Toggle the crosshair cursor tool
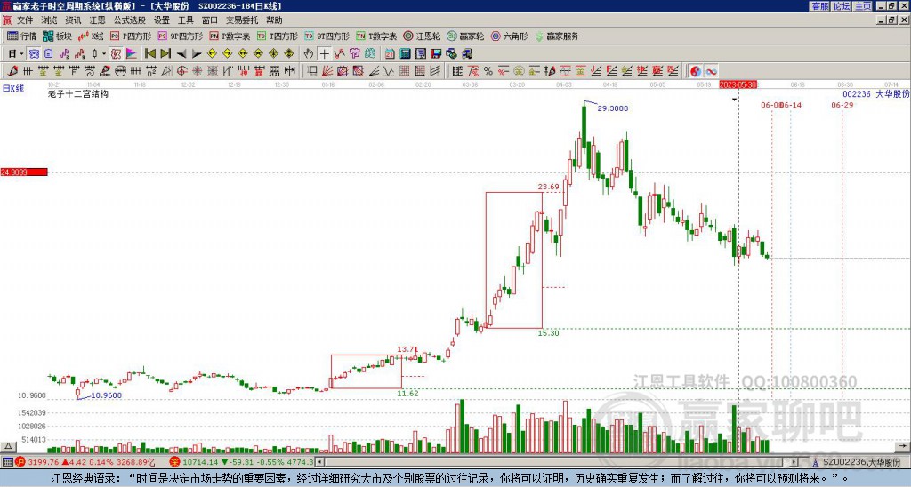This screenshot has height=487, width=911. (x=324, y=54)
